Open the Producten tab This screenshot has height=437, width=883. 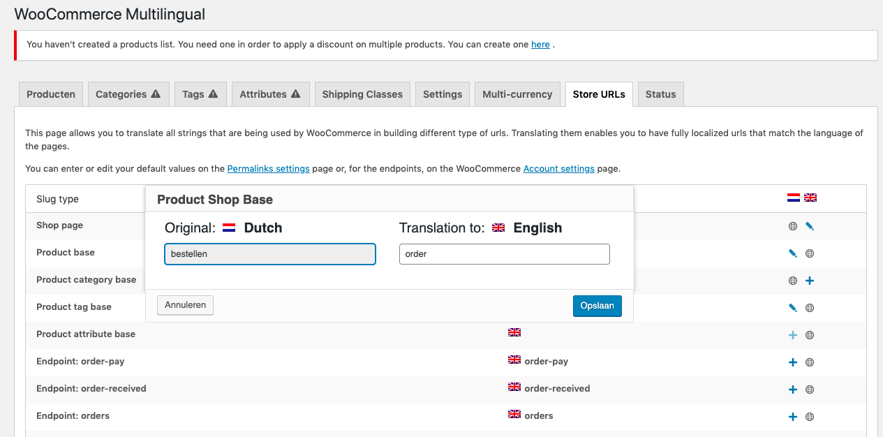[x=51, y=94]
